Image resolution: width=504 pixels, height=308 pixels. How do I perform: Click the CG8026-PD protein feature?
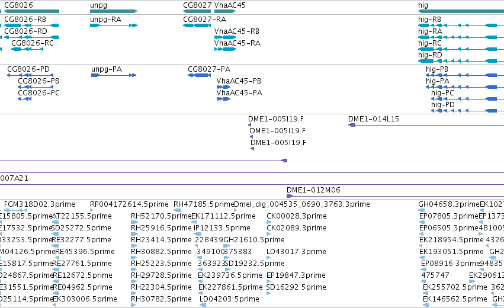tap(30, 75)
